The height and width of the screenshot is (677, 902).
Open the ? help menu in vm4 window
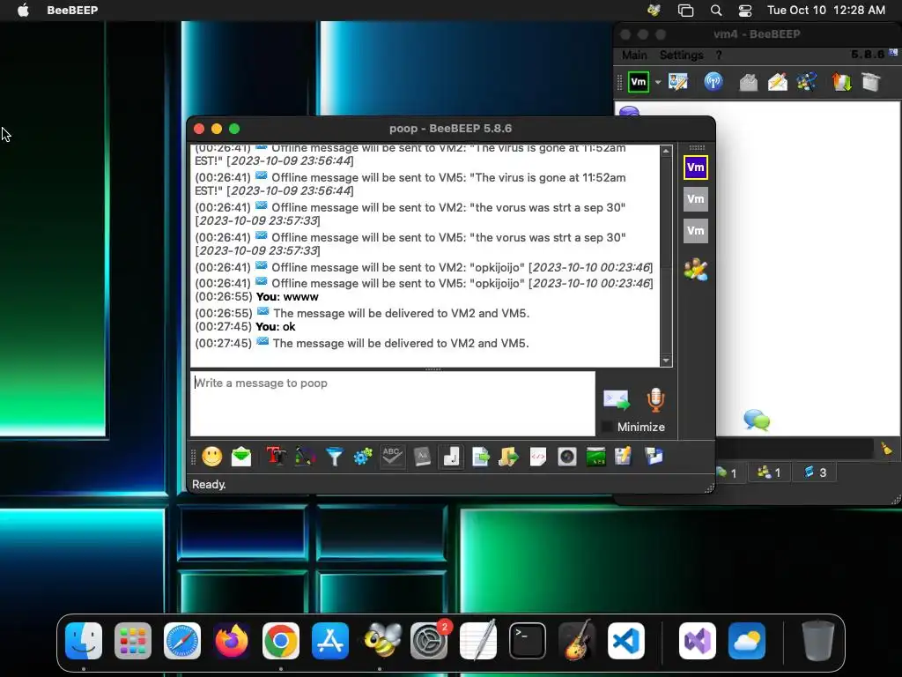click(719, 56)
